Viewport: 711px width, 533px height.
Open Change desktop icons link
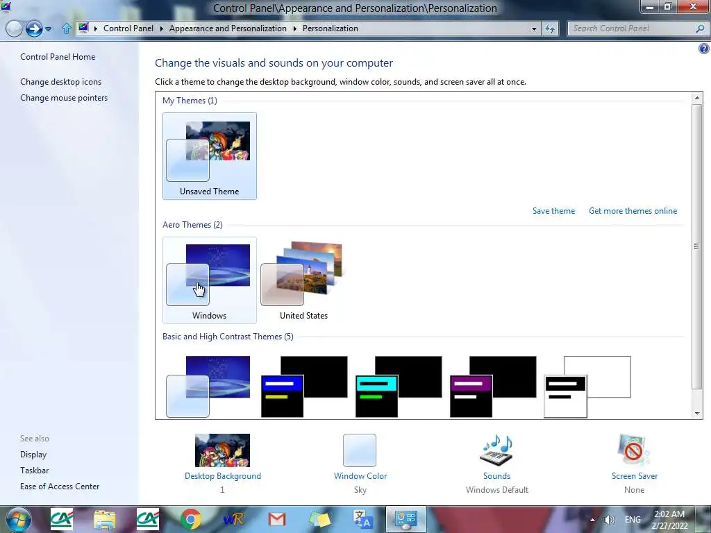[61, 82]
